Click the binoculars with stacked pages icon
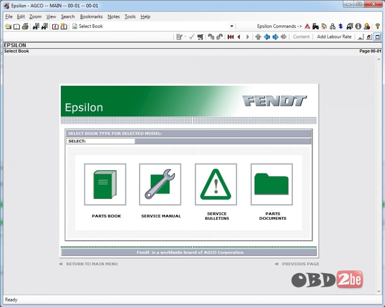This screenshot has height=307, width=385. coord(350,26)
